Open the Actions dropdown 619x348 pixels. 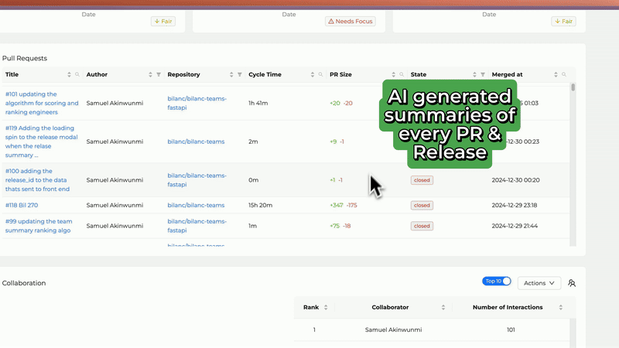click(x=539, y=283)
